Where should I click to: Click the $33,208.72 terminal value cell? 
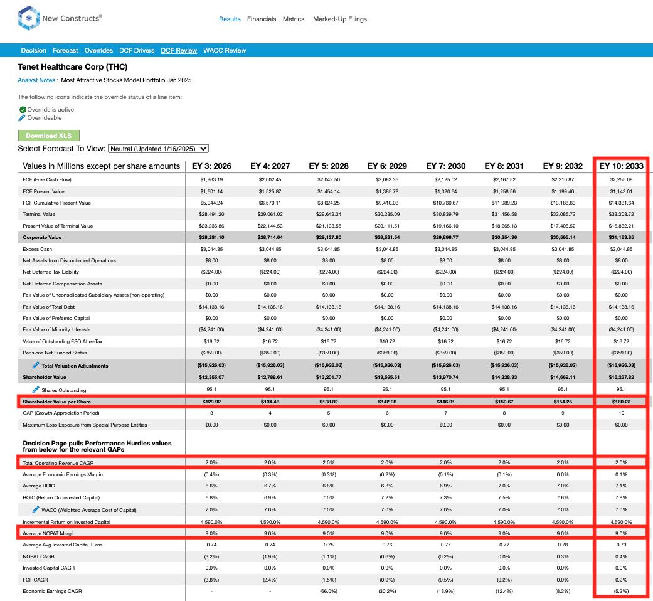622,214
